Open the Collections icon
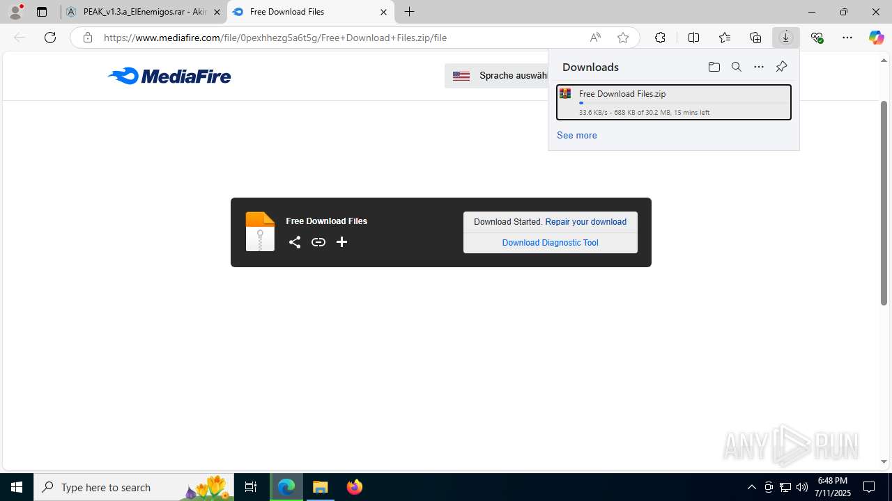Viewport: 892px width, 501px height. click(755, 38)
